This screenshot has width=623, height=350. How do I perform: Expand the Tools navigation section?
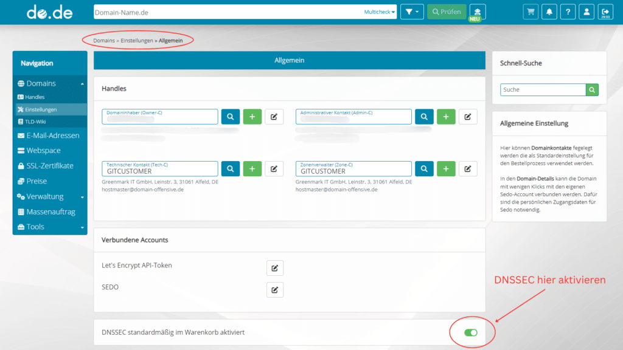50,227
